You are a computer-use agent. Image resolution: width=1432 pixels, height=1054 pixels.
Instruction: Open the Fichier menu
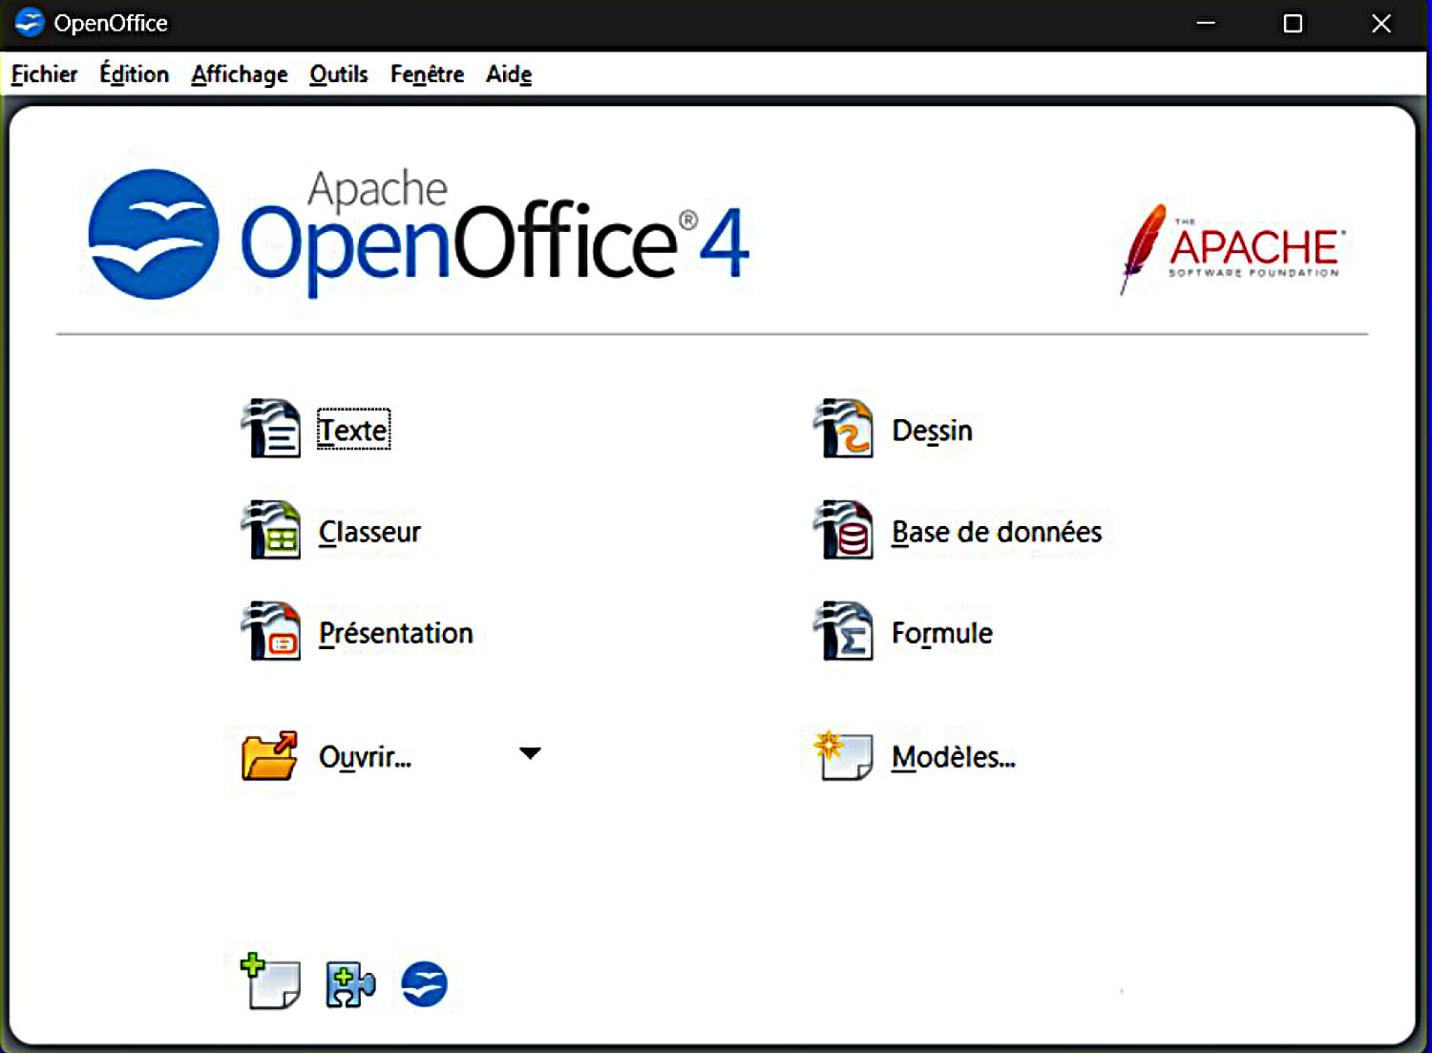point(44,74)
